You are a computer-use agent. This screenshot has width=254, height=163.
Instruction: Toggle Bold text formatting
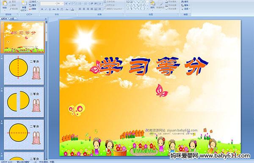(x=42, y=9)
